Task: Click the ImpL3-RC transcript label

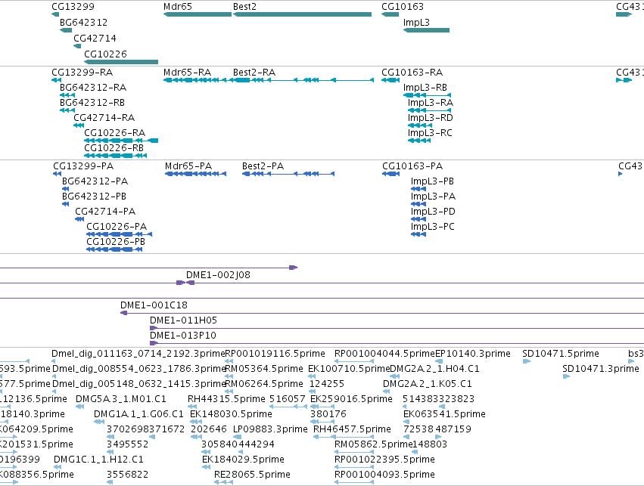Action: pyautogui.click(x=430, y=133)
